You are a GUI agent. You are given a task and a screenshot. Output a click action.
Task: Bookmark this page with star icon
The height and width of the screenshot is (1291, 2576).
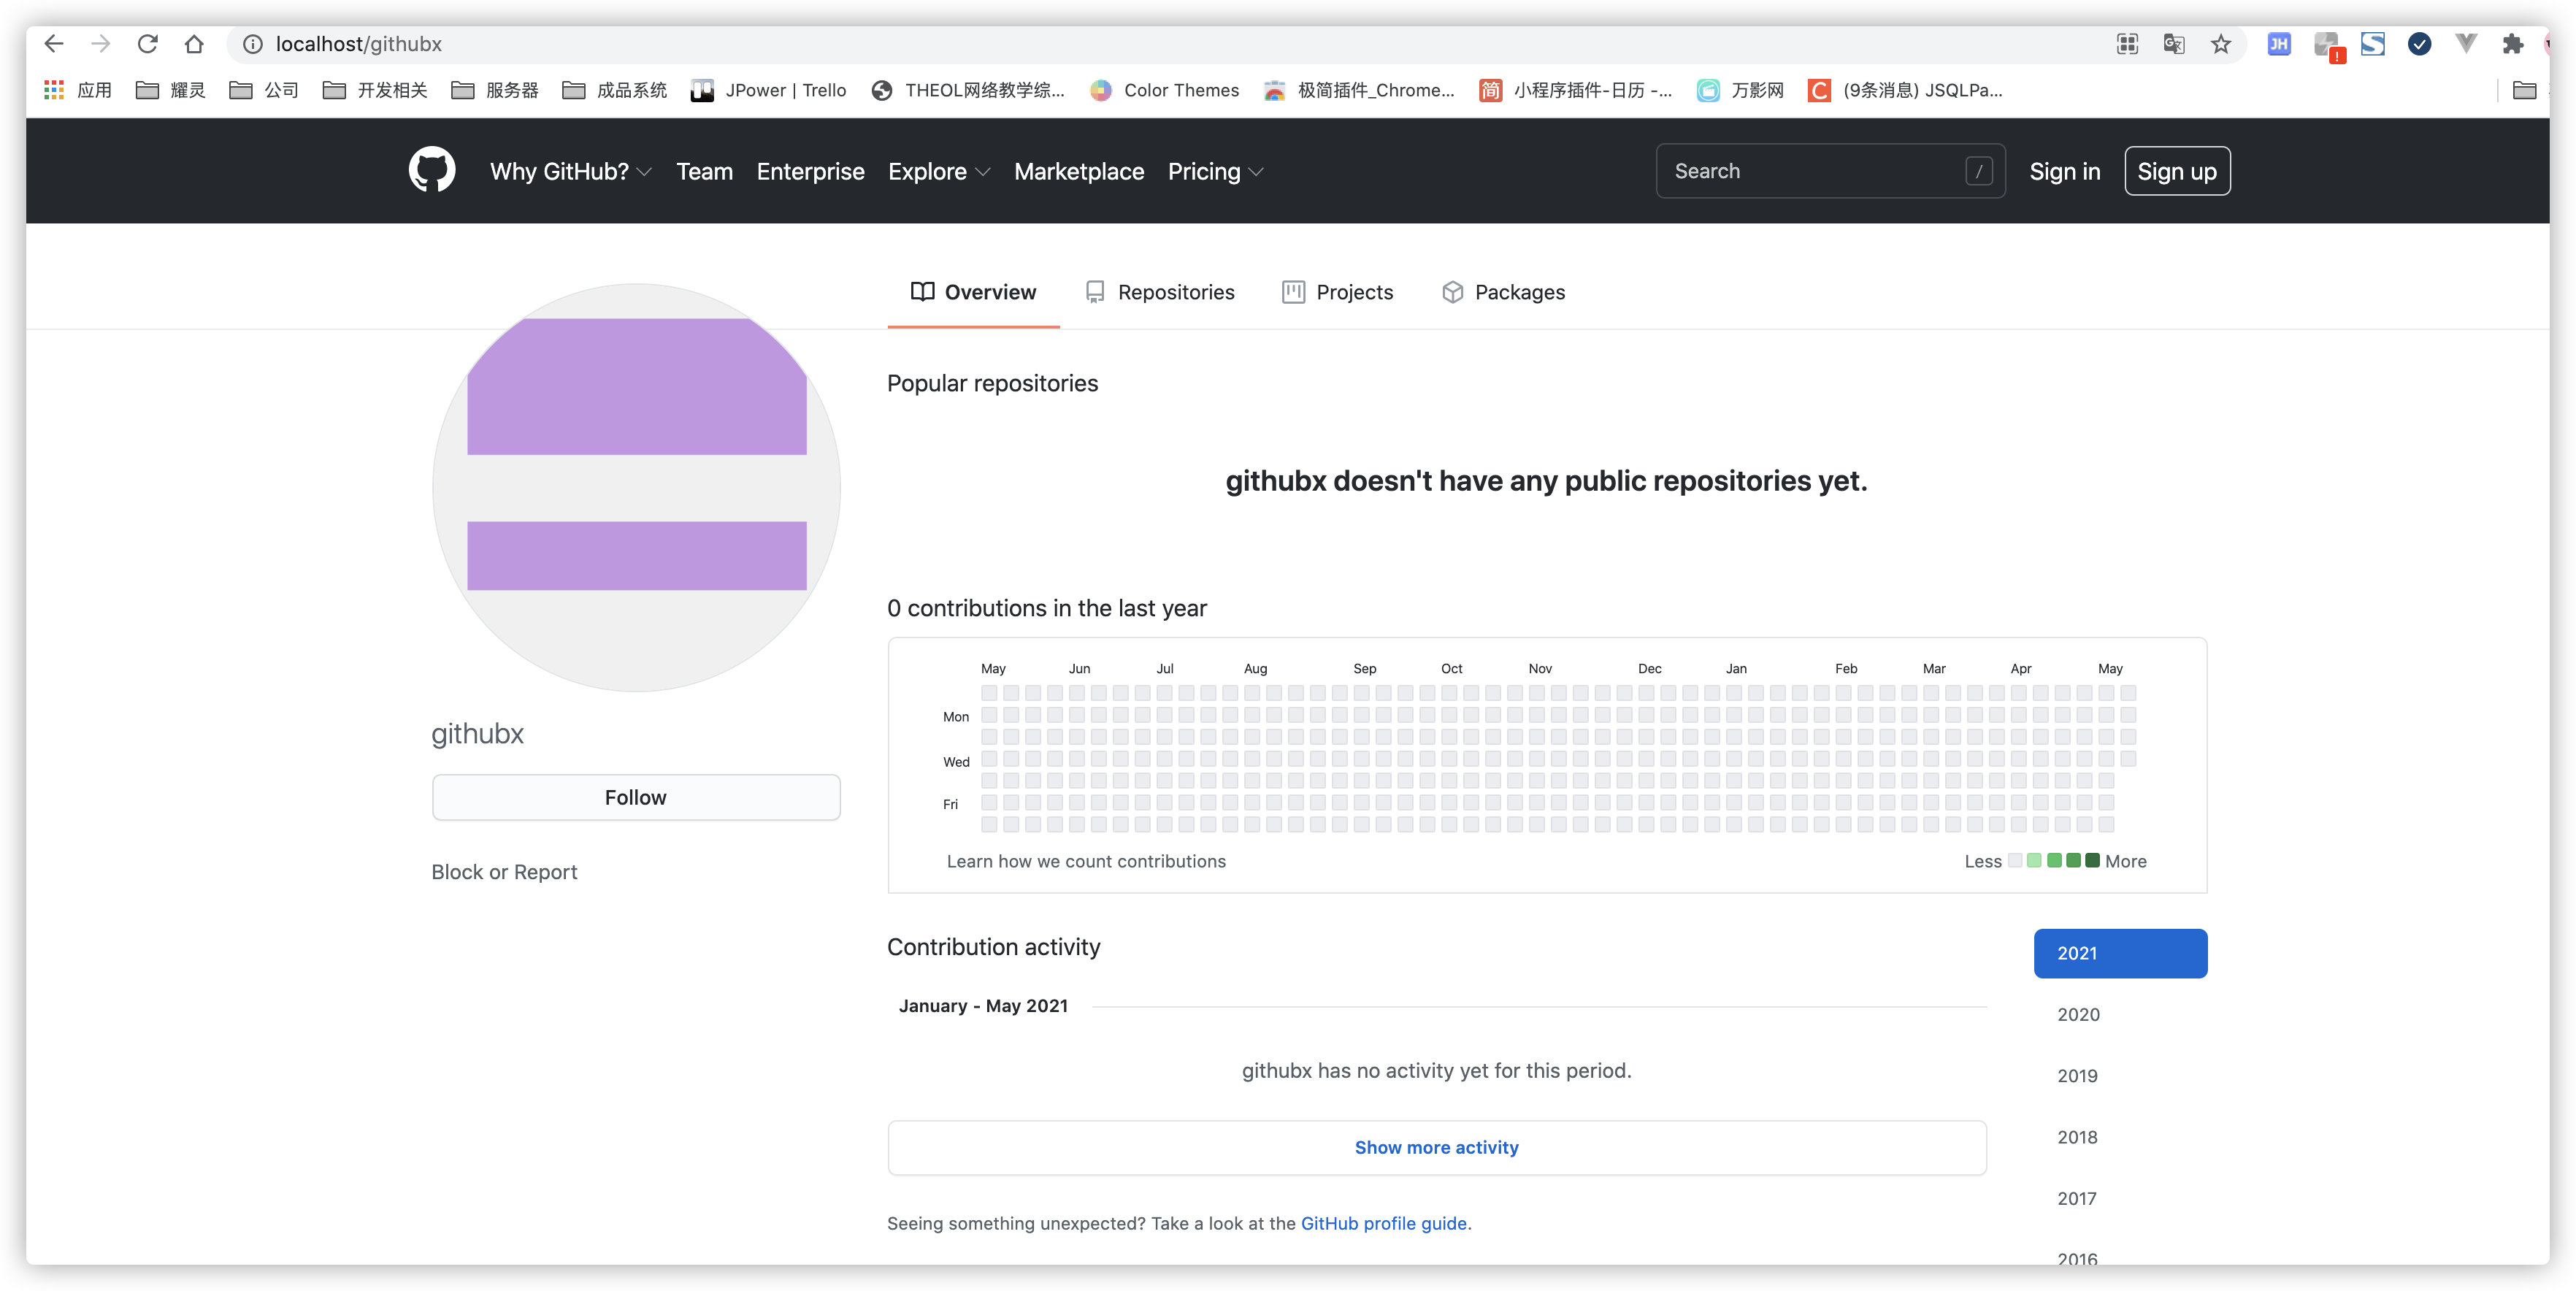[2221, 44]
